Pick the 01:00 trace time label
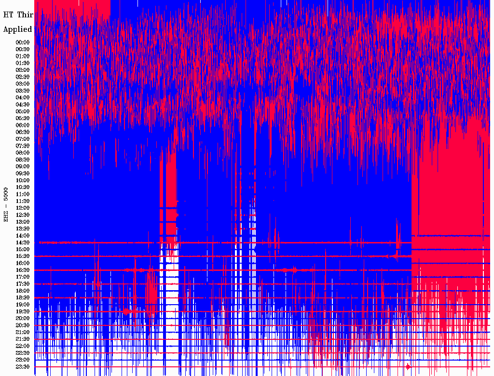This screenshot has width=494, height=376. click(23, 56)
